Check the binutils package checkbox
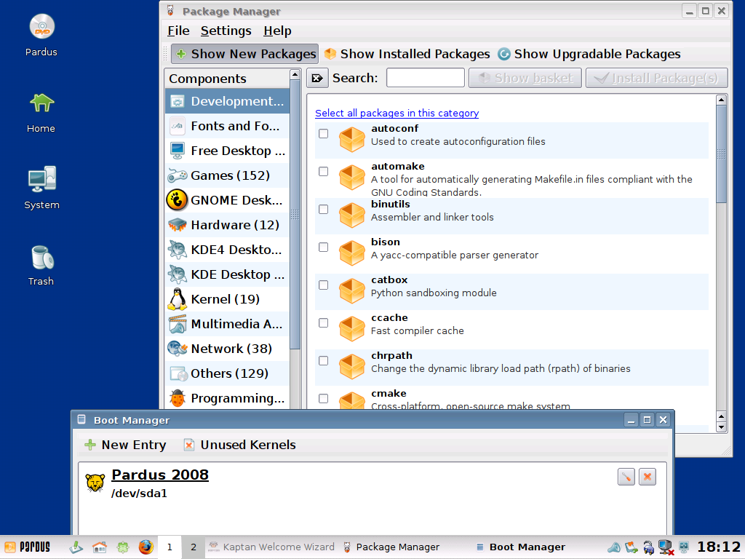The width and height of the screenshot is (745, 559). (x=324, y=209)
